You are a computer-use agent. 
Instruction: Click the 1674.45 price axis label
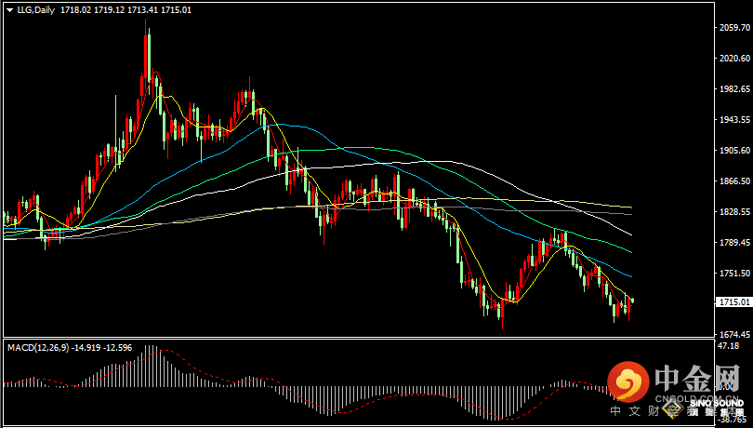733,335
